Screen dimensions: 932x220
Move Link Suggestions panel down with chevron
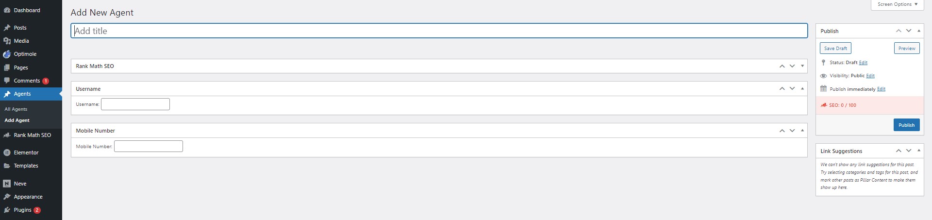tap(909, 151)
